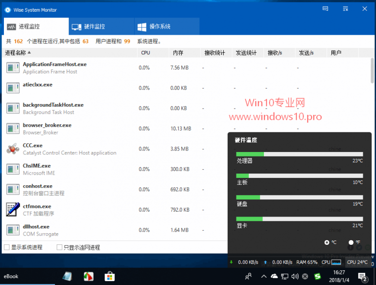Open the eBook taskbar item
This screenshot has height=285, width=376.
[x=11, y=276]
